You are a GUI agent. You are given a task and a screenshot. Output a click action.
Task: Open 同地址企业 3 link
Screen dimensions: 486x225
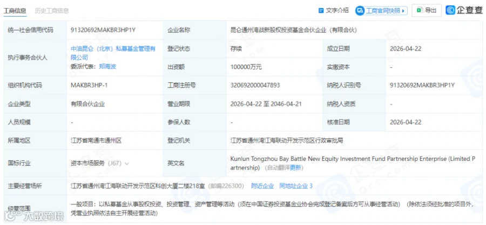click(296, 186)
